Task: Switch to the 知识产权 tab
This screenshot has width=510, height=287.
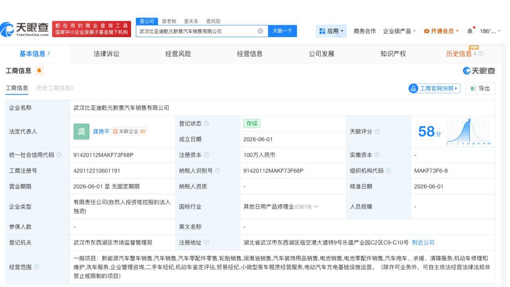Action: pyautogui.click(x=393, y=54)
